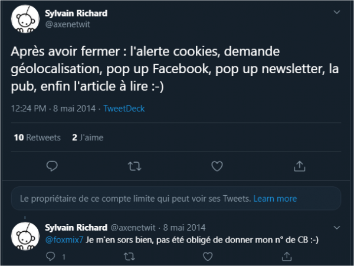This screenshot has width=354, height=266.
Task: Open the main tweet's chevron menu
Action: pos(336,12)
